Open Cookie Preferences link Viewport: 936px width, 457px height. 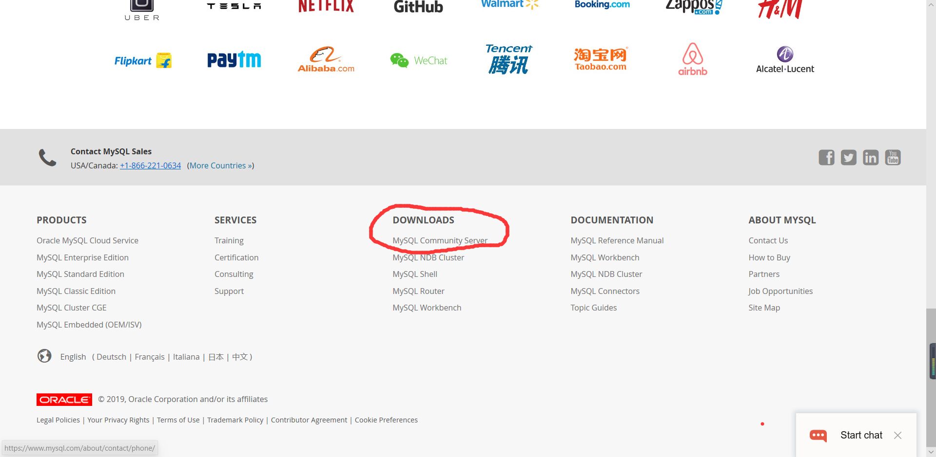(386, 420)
